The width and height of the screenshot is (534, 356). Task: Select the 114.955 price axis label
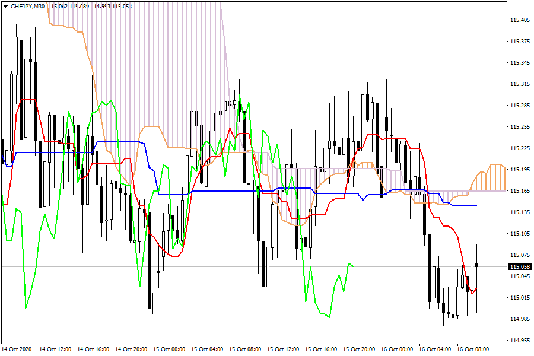pos(519,341)
